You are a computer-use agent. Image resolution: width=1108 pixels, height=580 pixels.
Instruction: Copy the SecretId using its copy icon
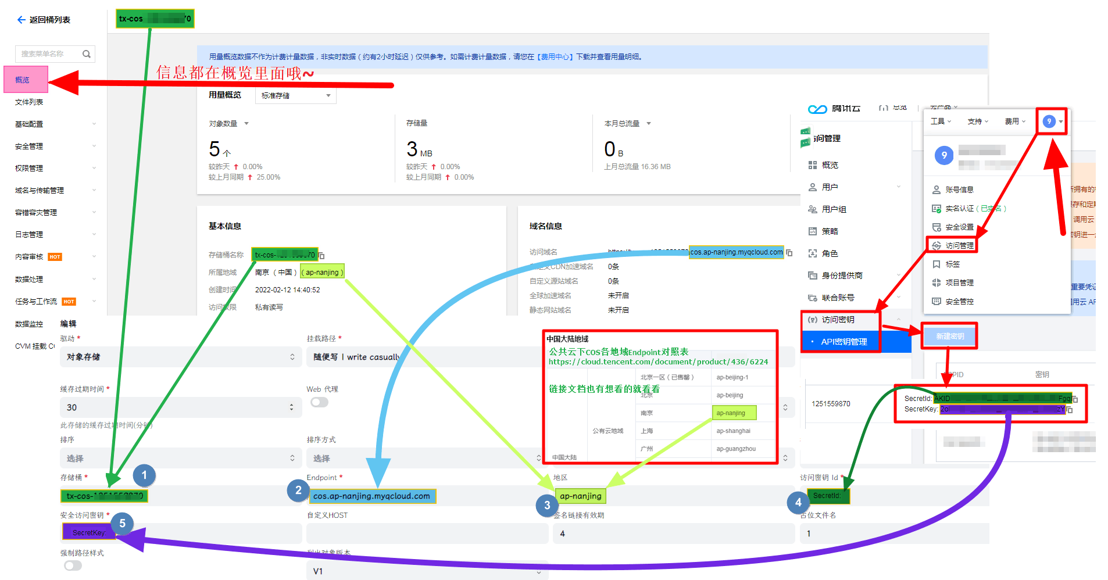(x=1075, y=399)
